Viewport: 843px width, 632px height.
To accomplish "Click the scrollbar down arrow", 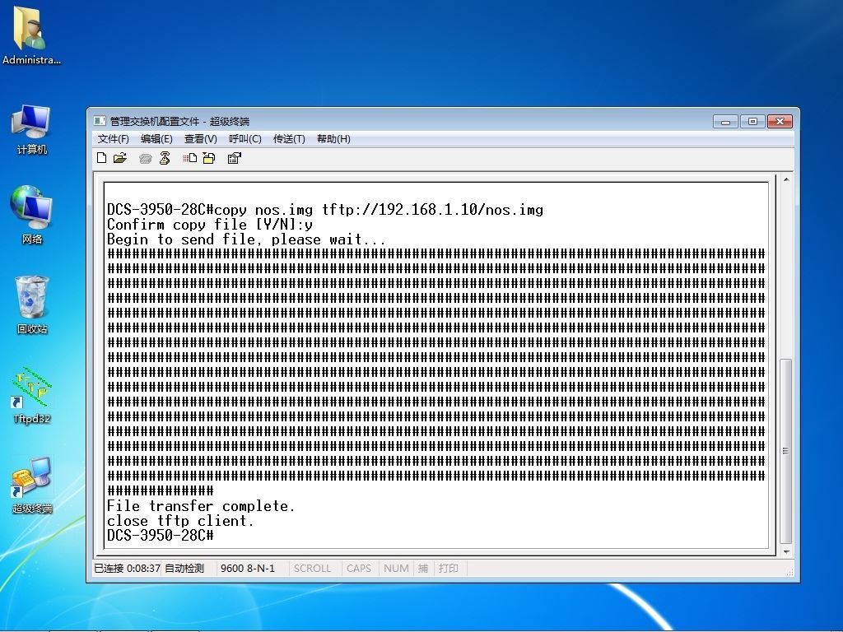I will [786, 551].
